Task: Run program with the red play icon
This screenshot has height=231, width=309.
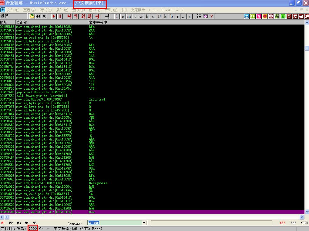Action: 54,16
